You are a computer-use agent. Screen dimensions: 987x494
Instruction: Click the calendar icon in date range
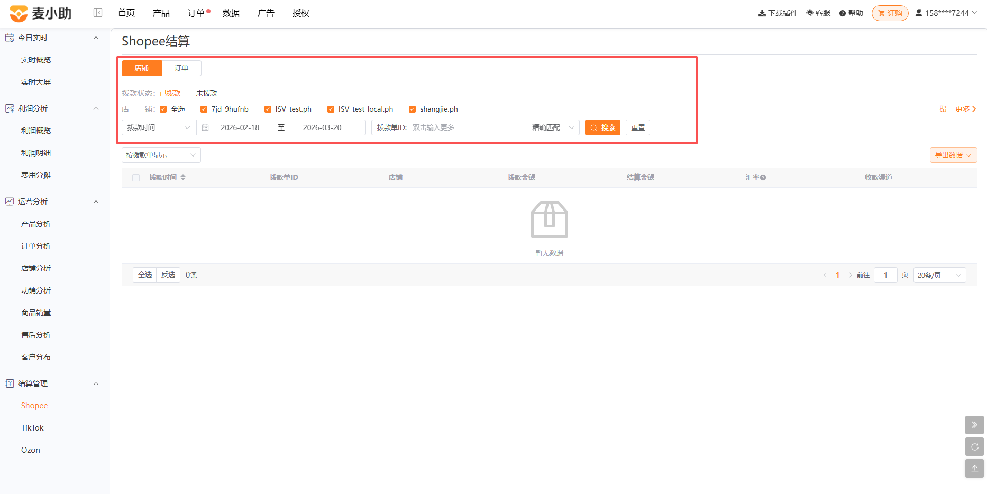click(205, 127)
